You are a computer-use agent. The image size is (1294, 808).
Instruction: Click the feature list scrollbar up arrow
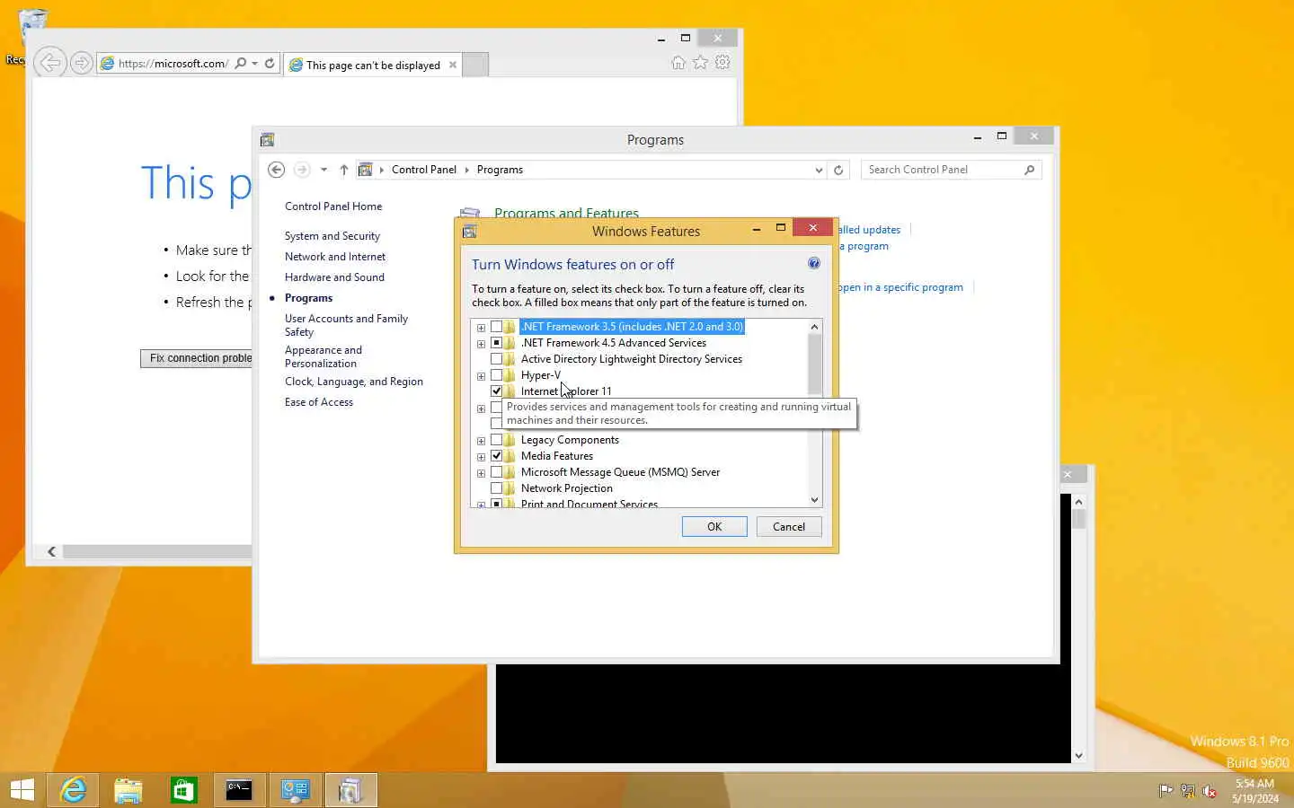point(814,327)
